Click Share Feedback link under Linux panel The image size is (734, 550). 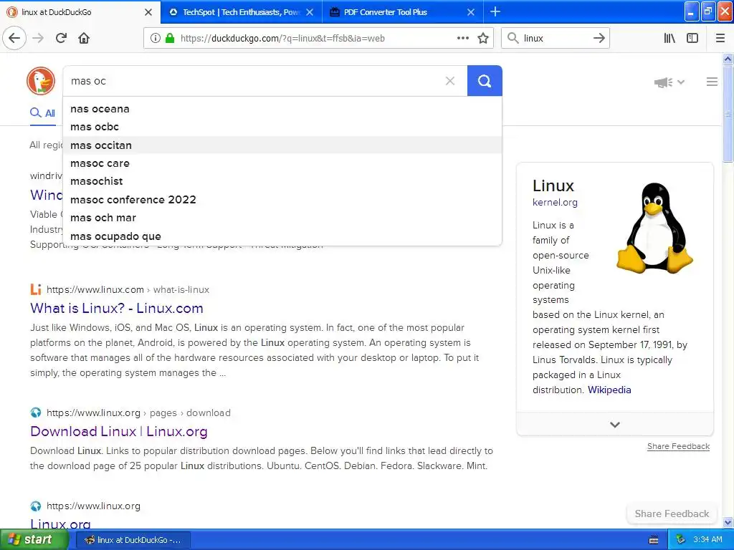pos(678,446)
